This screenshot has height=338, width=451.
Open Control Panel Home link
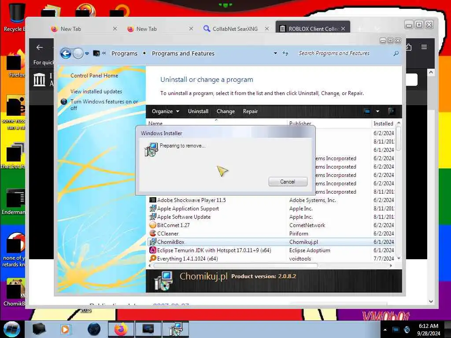coord(94,76)
